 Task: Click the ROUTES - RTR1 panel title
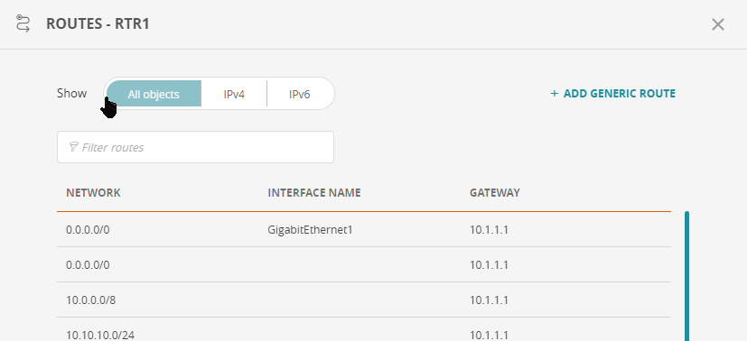point(98,23)
